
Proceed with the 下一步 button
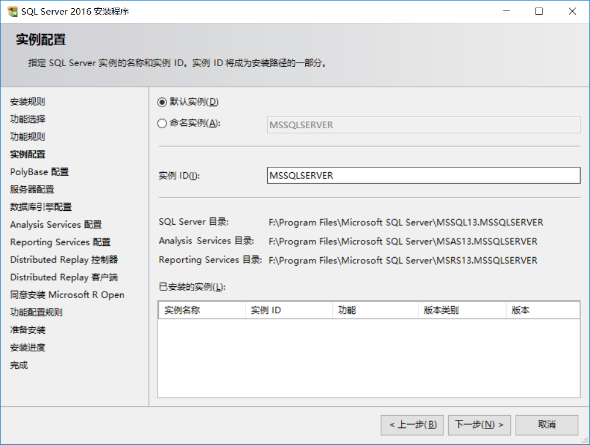pos(479,425)
